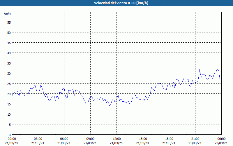
Task: Click the 30 value on the y-axis
Action: pos(9,74)
